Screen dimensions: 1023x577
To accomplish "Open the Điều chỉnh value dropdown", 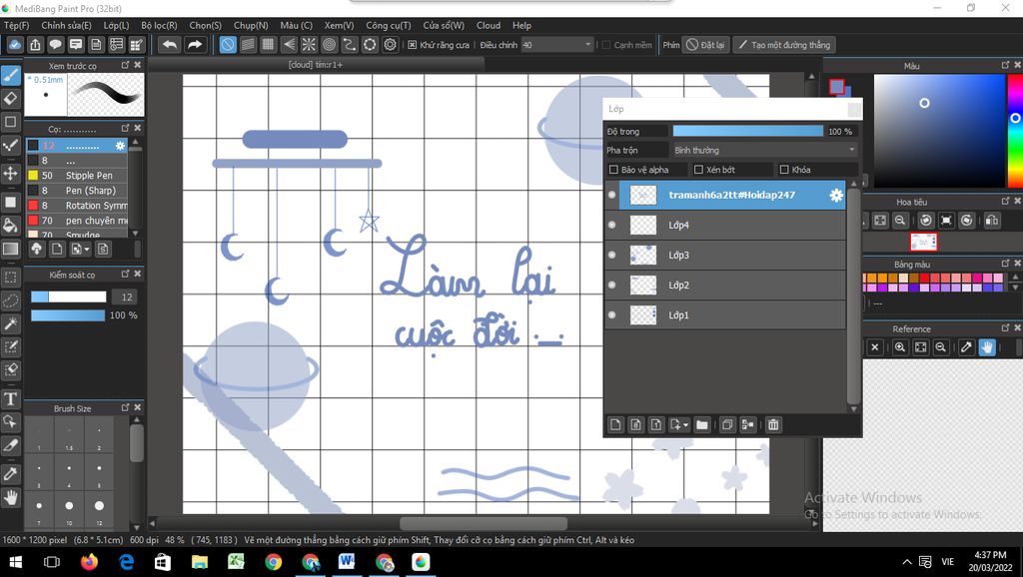I will [556, 45].
